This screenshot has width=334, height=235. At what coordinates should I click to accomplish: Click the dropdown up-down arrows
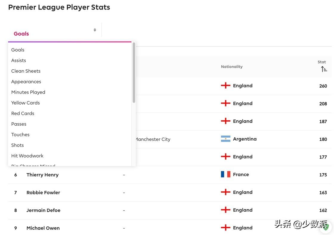95,30
